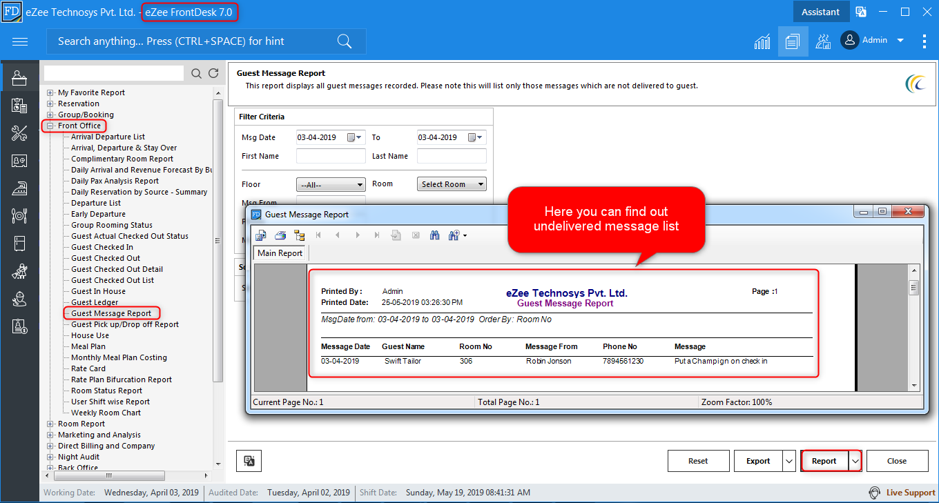Open the three-dot more options menu
The height and width of the screenshot is (503, 939).
click(925, 41)
